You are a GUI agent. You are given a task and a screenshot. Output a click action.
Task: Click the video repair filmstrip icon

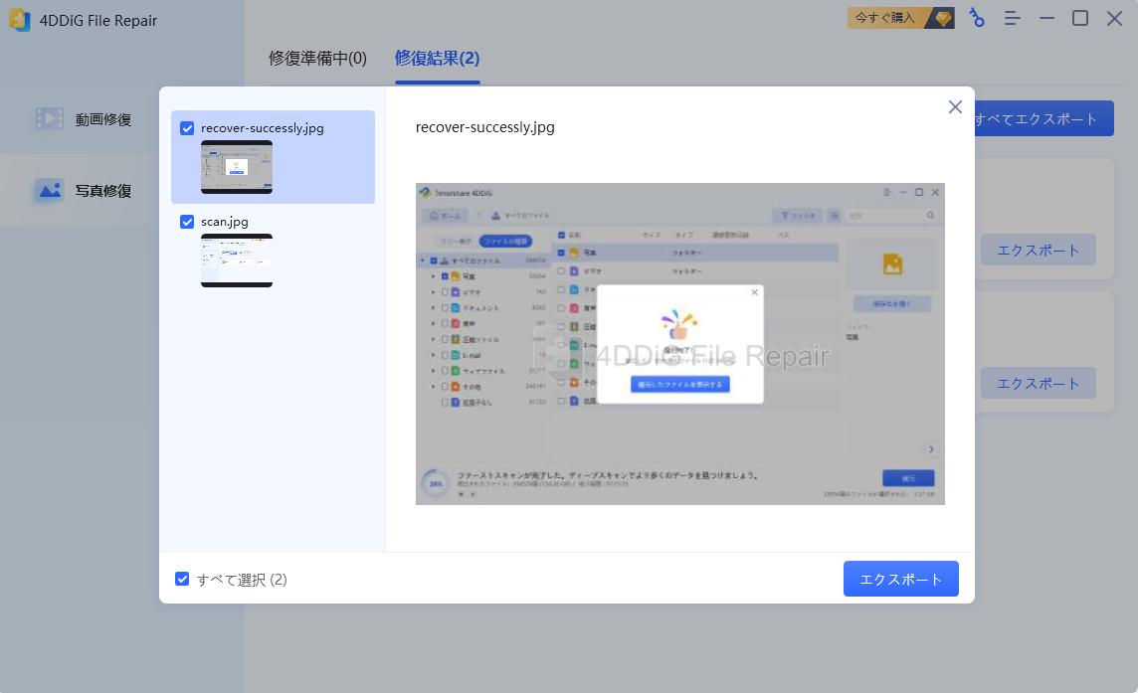[50, 118]
